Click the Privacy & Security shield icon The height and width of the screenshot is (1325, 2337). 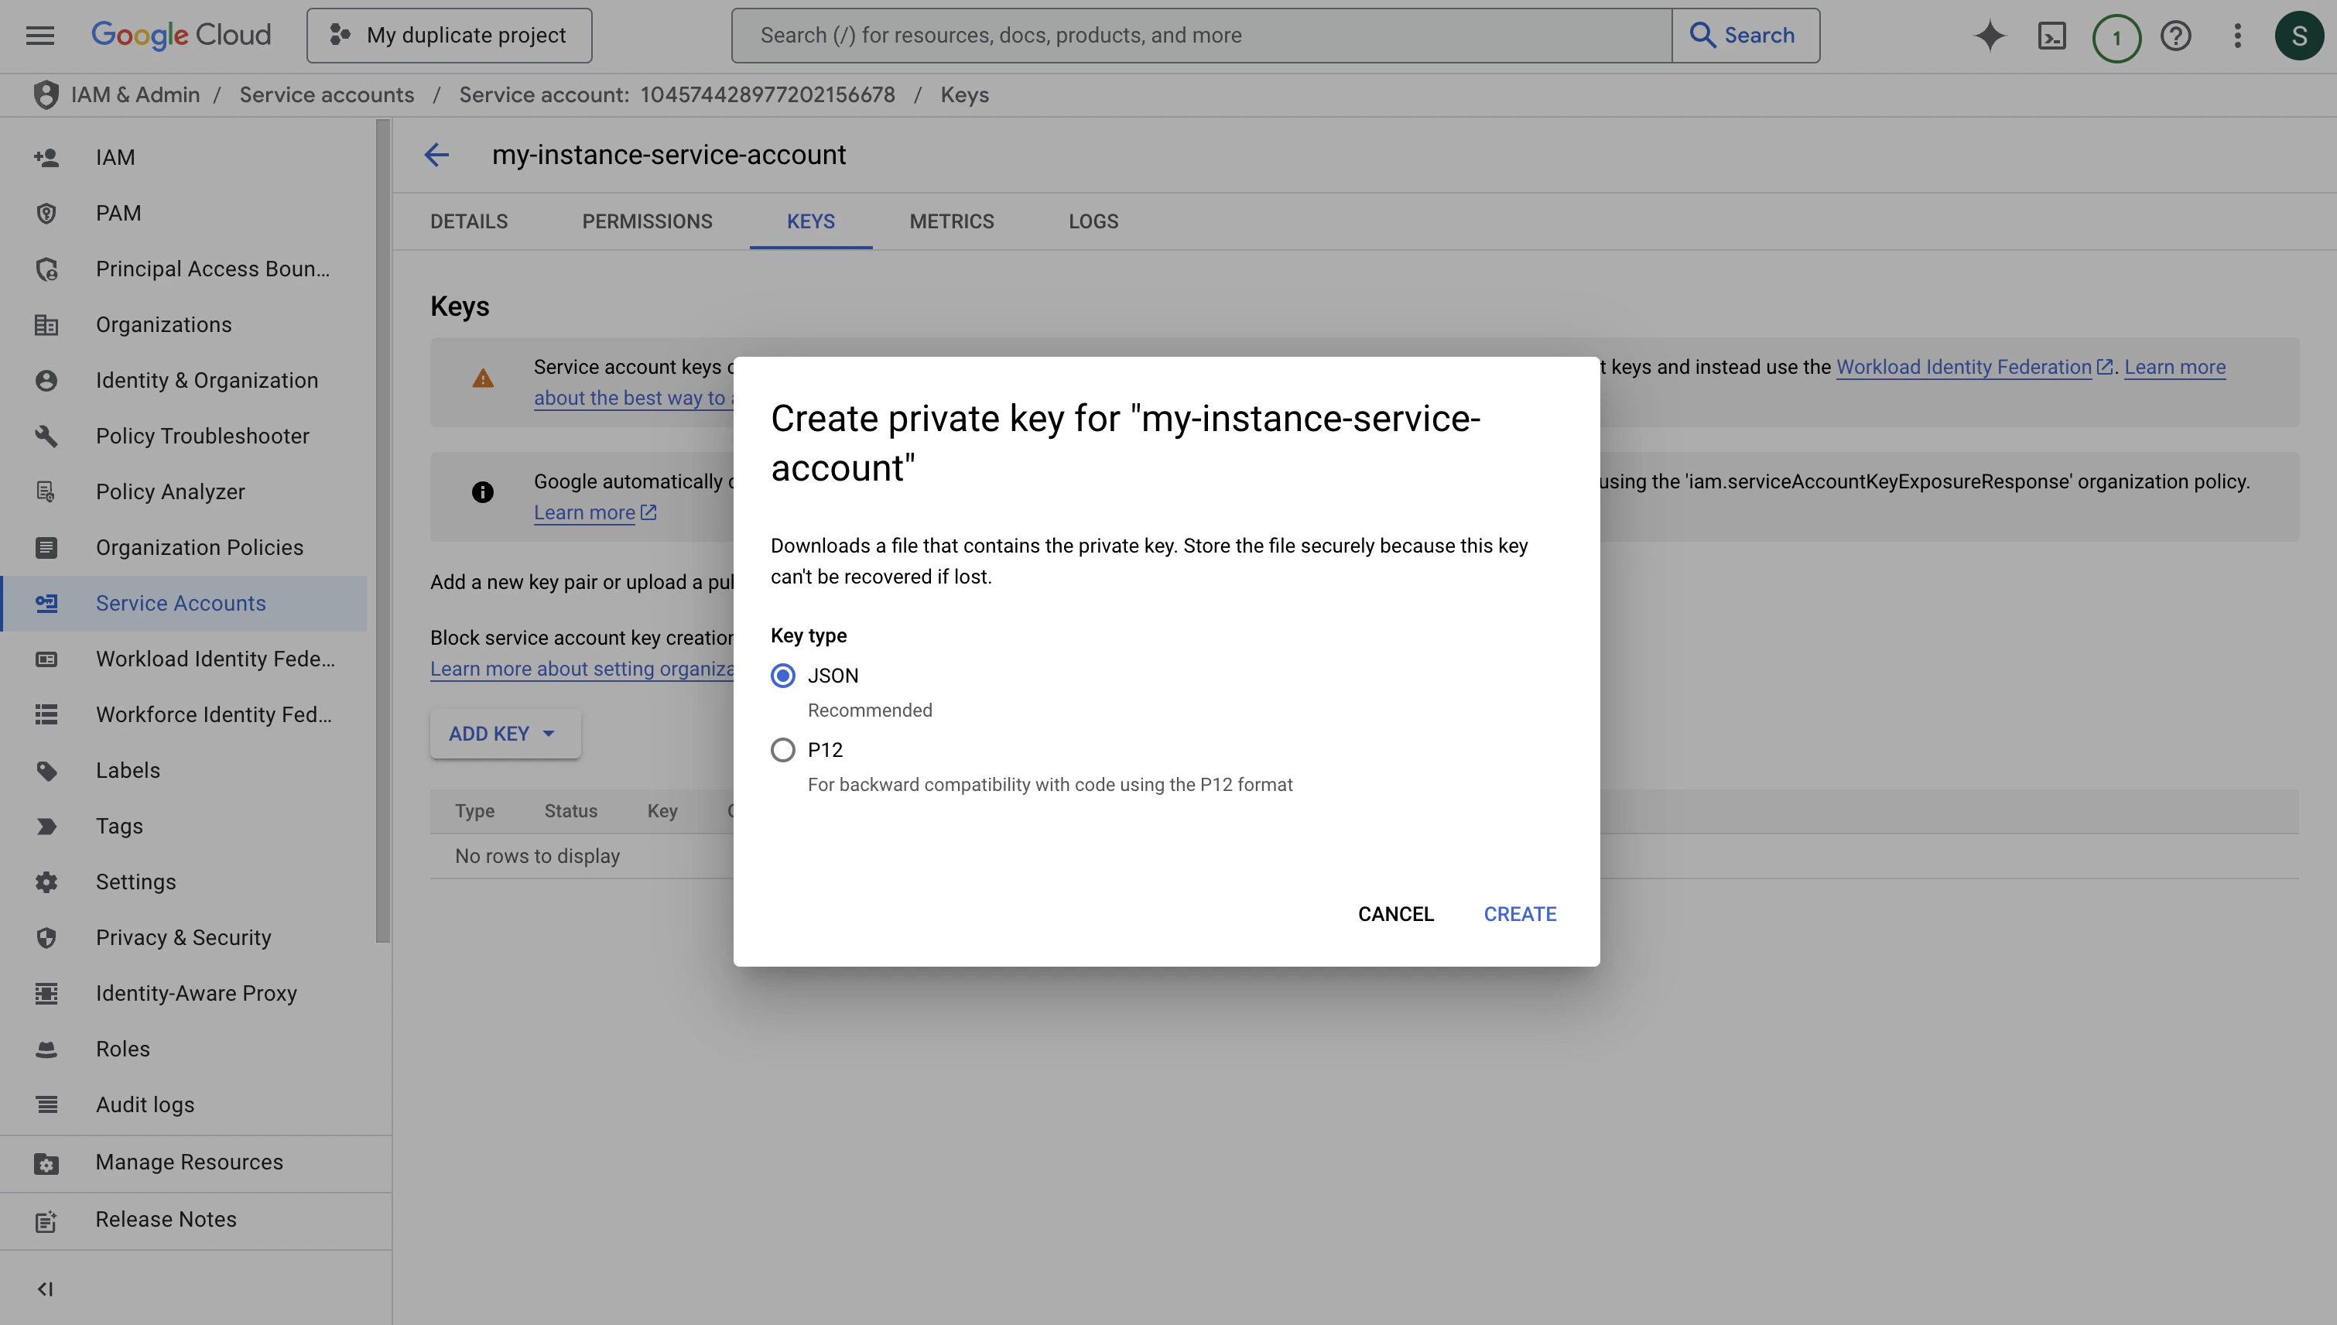click(x=46, y=937)
